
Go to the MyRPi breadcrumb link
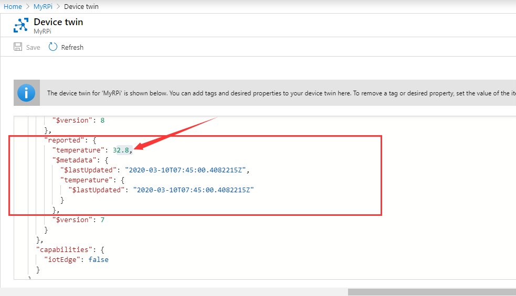click(43, 7)
